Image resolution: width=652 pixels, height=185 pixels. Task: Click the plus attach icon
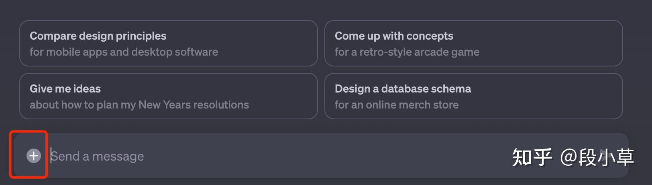[x=34, y=156]
